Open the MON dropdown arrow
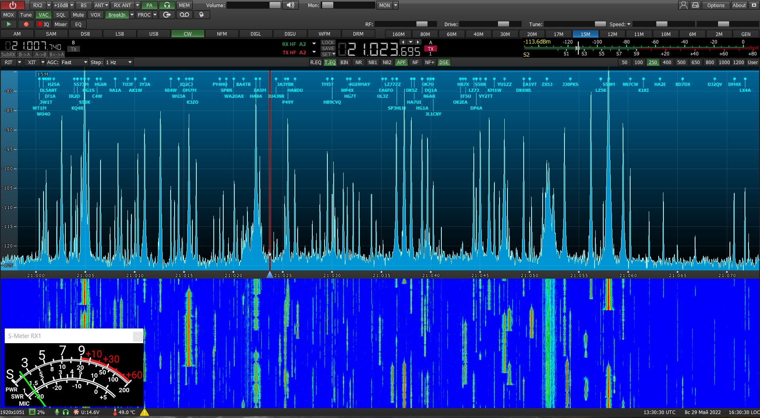Screen dimensions: 760x418 (395, 5)
